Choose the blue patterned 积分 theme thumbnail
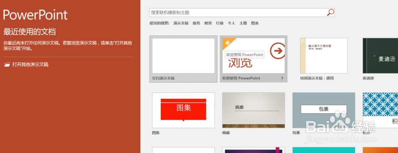 point(380,110)
